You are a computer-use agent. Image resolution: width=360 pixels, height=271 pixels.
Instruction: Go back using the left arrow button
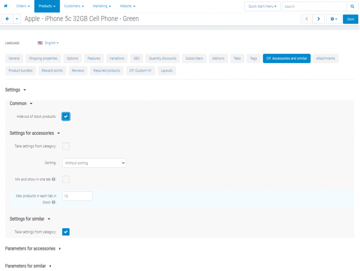click(x=7, y=19)
